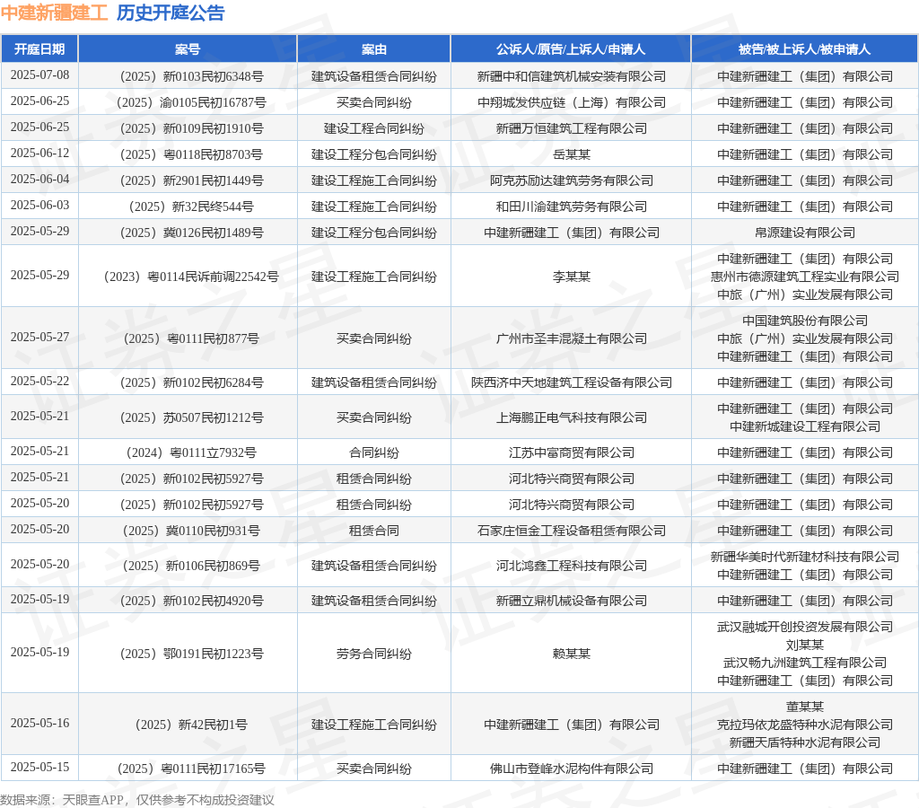Click the date cell "2025-06-03"
This screenshot has height=808, width=919.
pyautogui.click(x=39, y=206)
